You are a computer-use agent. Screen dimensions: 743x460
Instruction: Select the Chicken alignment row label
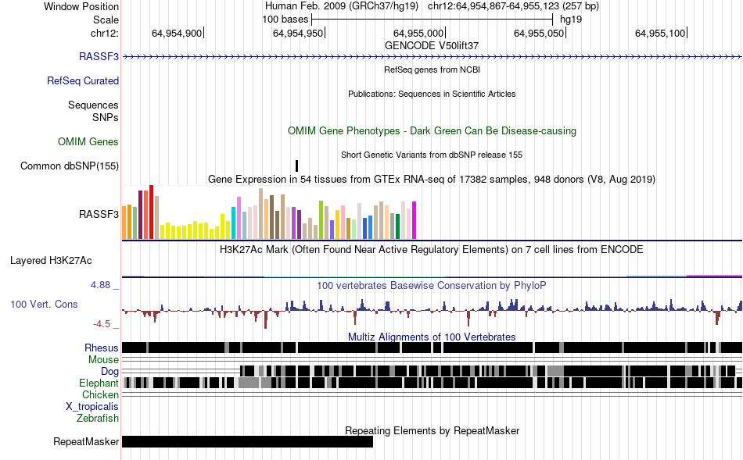pyautogui.click(x=100, y=394)
